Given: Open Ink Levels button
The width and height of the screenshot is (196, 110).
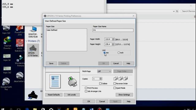Looking at the screenshot, I should pos(72,95).
